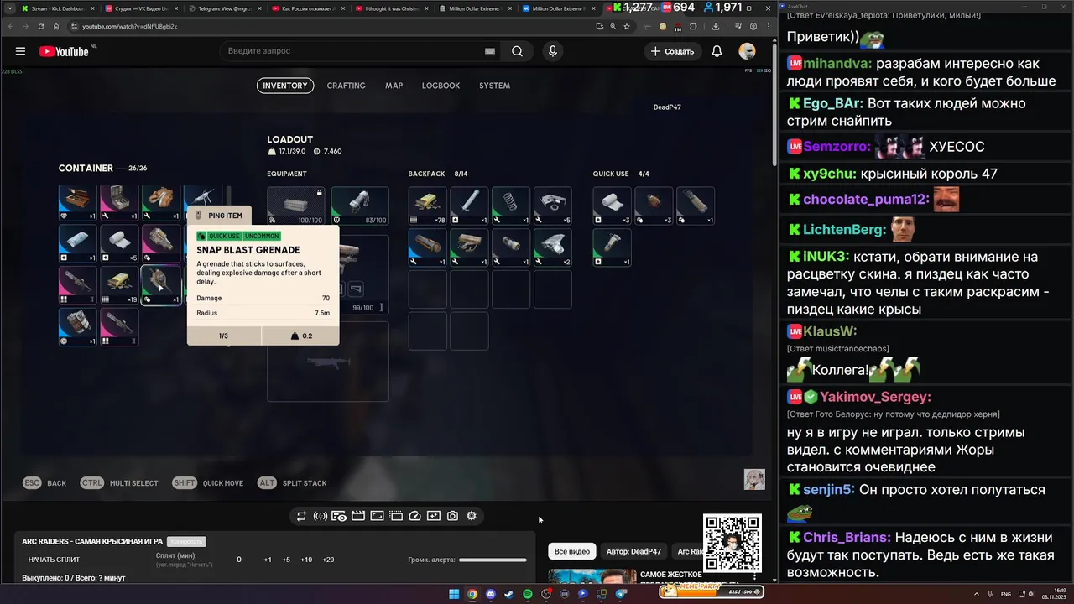Switch to the Telegram View browser tab

[225, 8]
